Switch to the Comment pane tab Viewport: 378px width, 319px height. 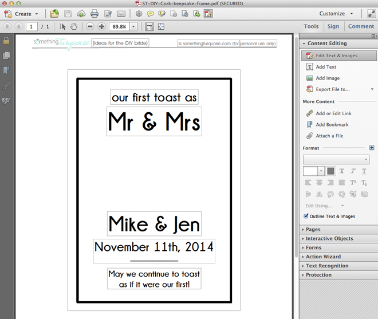(x=361, y=26)
